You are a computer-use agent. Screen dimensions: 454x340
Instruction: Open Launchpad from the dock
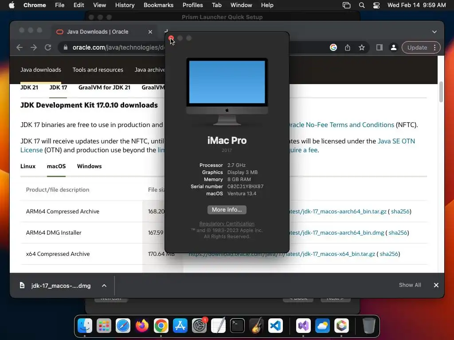104,325
